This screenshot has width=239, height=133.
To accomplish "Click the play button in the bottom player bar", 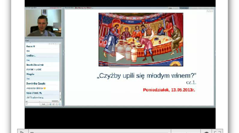I will (22, 131).
